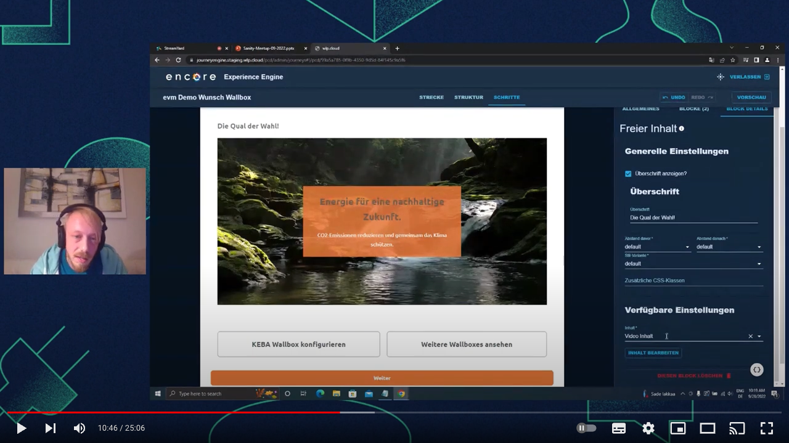789x443 pixels.
Task: Close the wlp.cloud browser tab
Action: pyautogui.click(x=385, y=48)
